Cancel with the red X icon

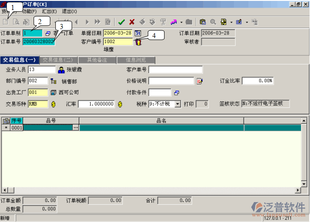132,22
